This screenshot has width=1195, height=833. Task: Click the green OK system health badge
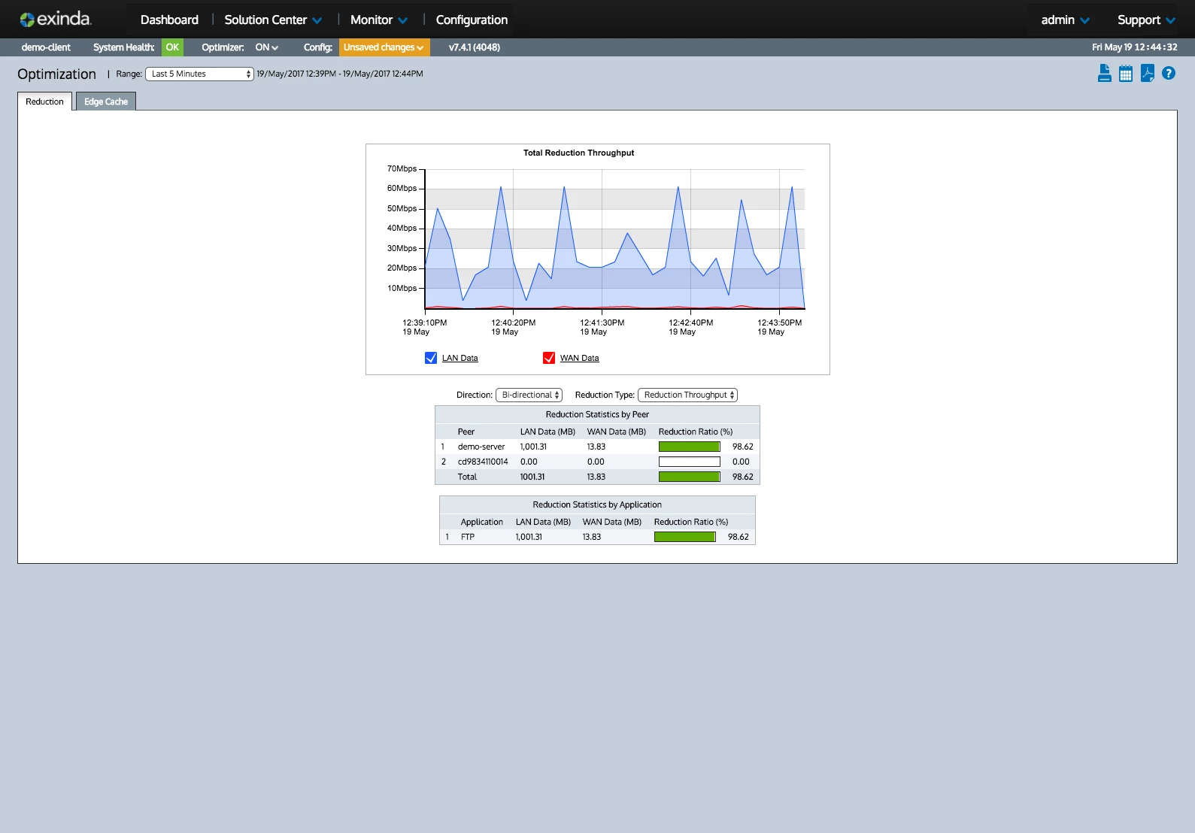172,47
